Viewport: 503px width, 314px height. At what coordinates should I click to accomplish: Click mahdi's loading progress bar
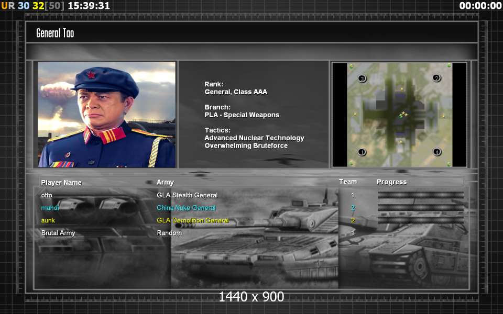pos(421,207)
